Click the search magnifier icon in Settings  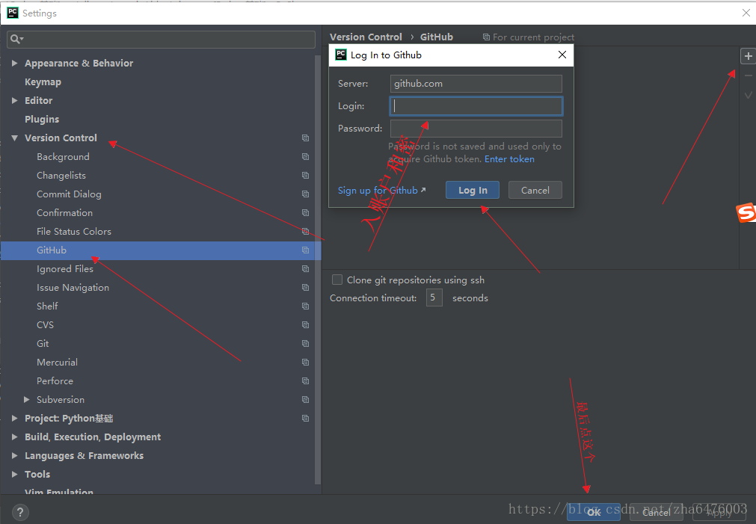click(16, 39)
